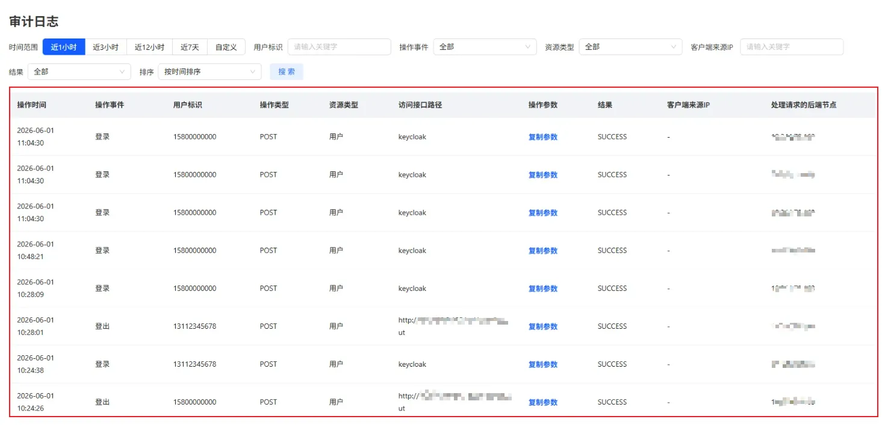Image resolution: width=885 pixels, height=425 pixels.
Task: Choose the 近7天 time range
Action: (x=190, y=47)
